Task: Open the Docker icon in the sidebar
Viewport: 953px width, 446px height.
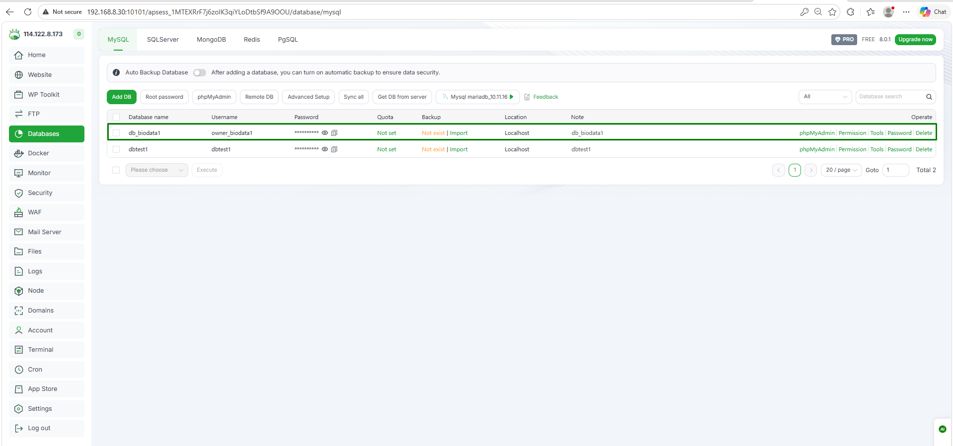Action: [x=19, y=153]
